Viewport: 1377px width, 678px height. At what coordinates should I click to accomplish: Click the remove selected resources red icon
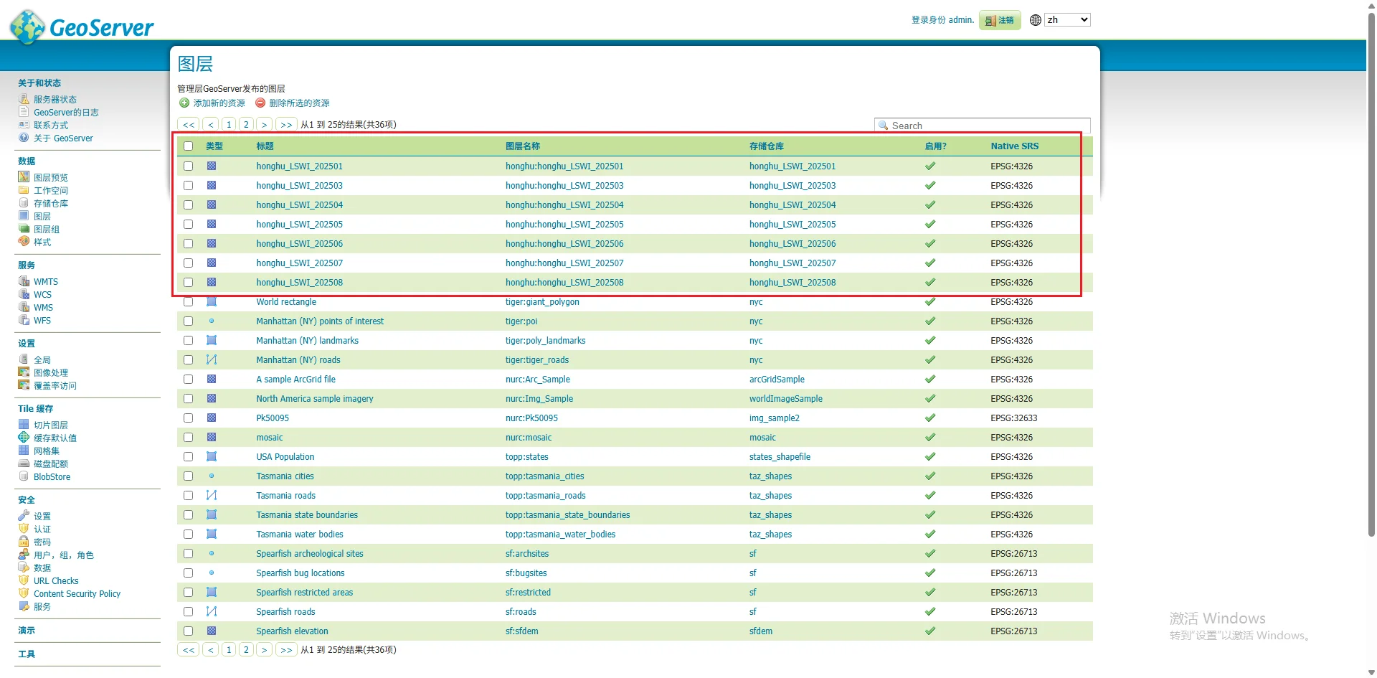tap(260, 103)
